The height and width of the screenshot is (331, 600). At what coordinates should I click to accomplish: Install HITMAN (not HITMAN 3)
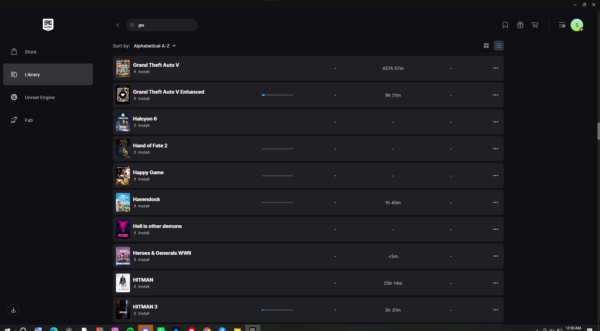(x=142, y=287)
